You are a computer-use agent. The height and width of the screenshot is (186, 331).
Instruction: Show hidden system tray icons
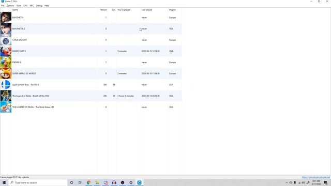287,182
